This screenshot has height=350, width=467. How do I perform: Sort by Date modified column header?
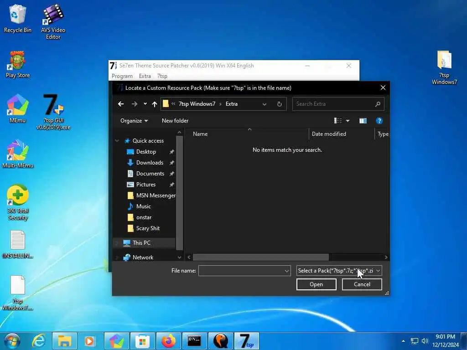pyautogui.click(x=342, y=134)
